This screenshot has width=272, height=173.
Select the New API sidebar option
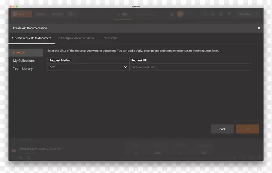(26, 53)
